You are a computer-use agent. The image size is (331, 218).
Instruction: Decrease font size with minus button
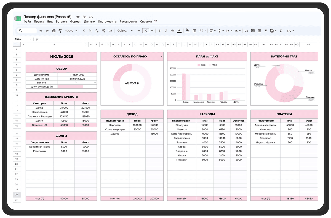(139, 31)
